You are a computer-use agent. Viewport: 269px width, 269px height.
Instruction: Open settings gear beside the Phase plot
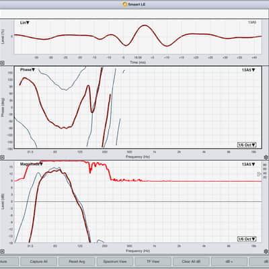coord(266,157)
